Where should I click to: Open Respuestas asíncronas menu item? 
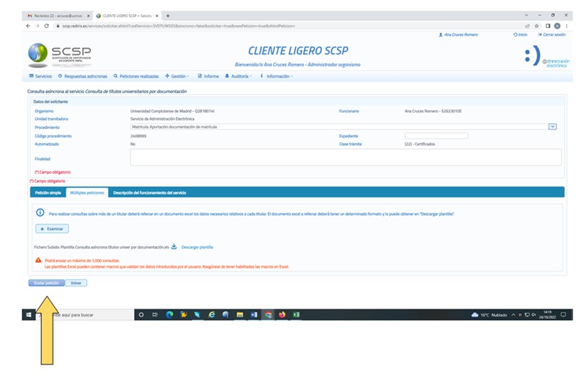point(82,76)
